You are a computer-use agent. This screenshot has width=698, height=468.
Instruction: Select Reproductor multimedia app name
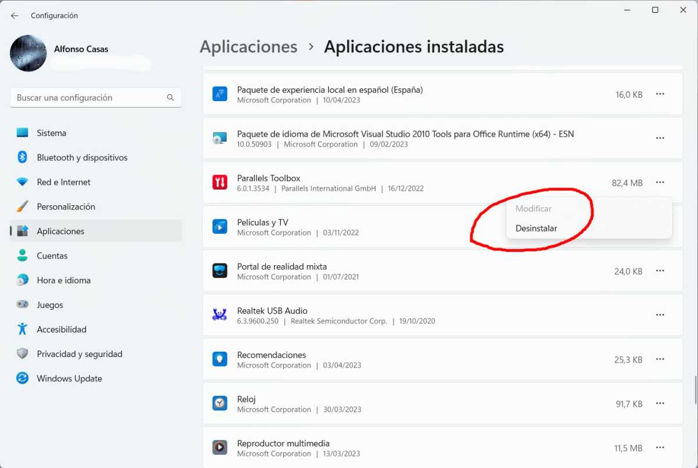[x=283, y=443]
